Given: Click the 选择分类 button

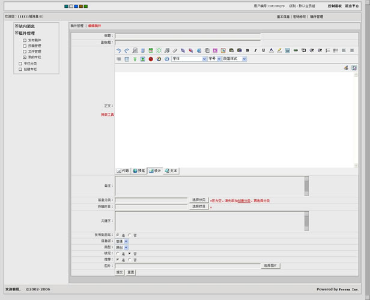Looking at the screenshot, I should 199,200.
